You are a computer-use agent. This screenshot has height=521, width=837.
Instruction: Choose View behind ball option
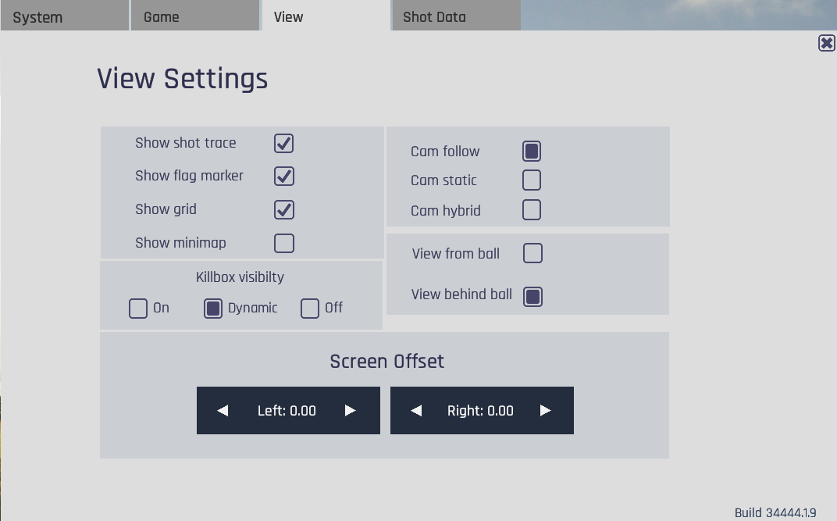click(x=532, y=297)
